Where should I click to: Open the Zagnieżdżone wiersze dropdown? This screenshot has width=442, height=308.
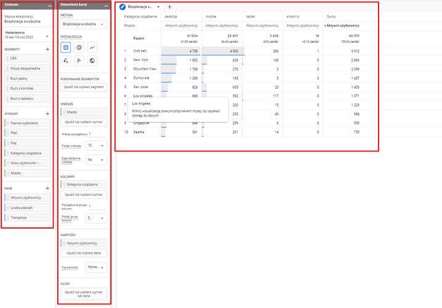(95, 159)
